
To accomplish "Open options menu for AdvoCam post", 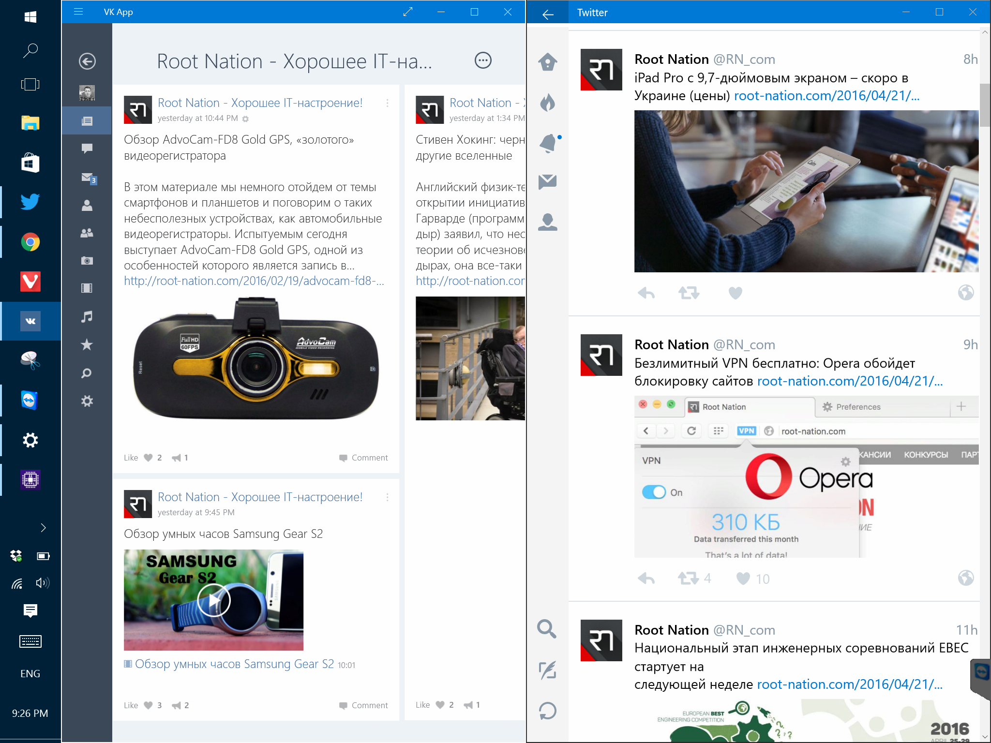I will click(387, 103).
